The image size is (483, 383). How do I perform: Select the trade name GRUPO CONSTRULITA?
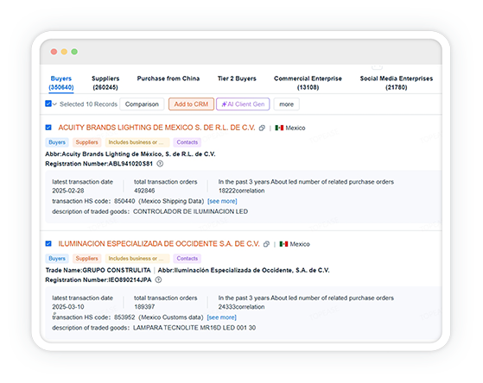tap(117, 270)
